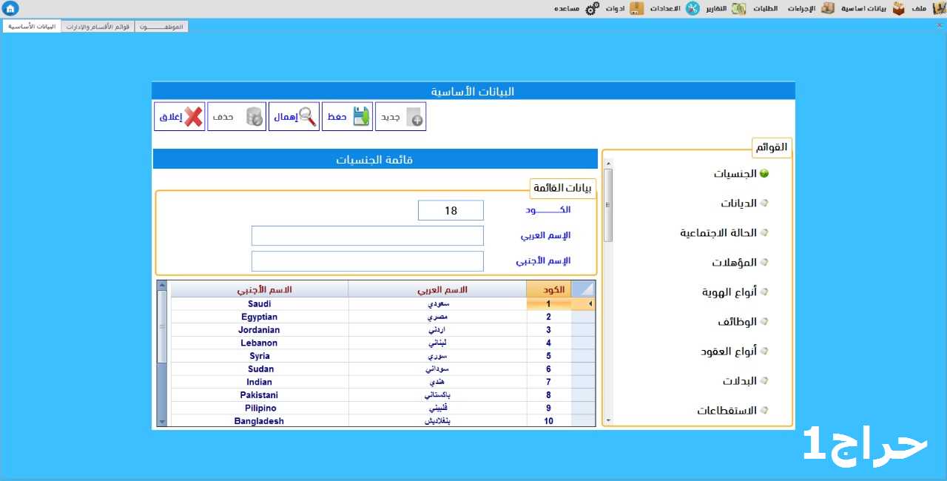The height and width of the screenshot is (481, 947).
Task: Click the الكود field containing 18
Action: coord(451,211)
